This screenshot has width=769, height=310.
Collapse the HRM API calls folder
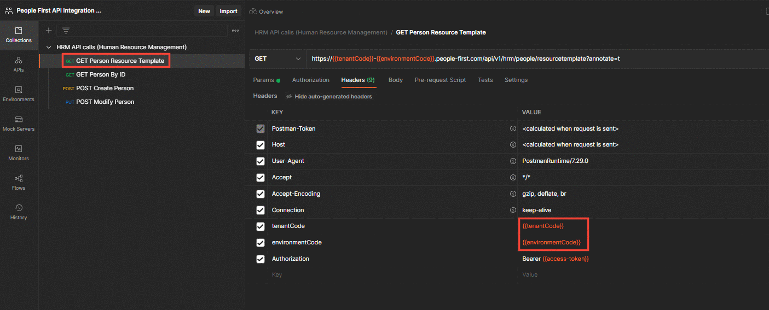[49, 47]
